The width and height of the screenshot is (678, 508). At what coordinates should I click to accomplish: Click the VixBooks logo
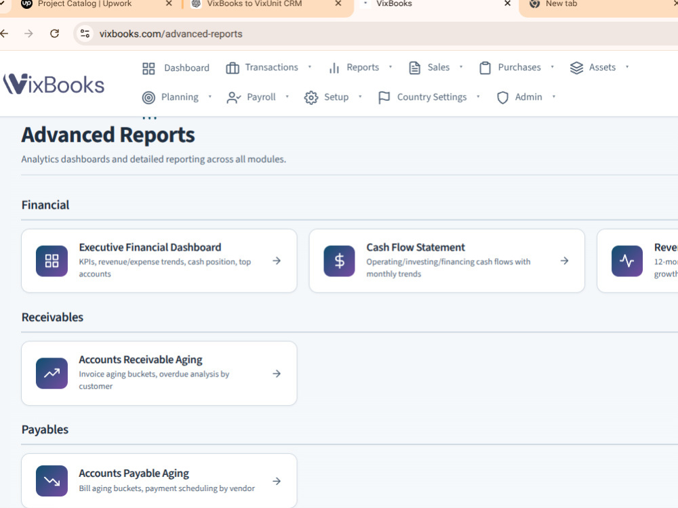[x=54, y=84]
